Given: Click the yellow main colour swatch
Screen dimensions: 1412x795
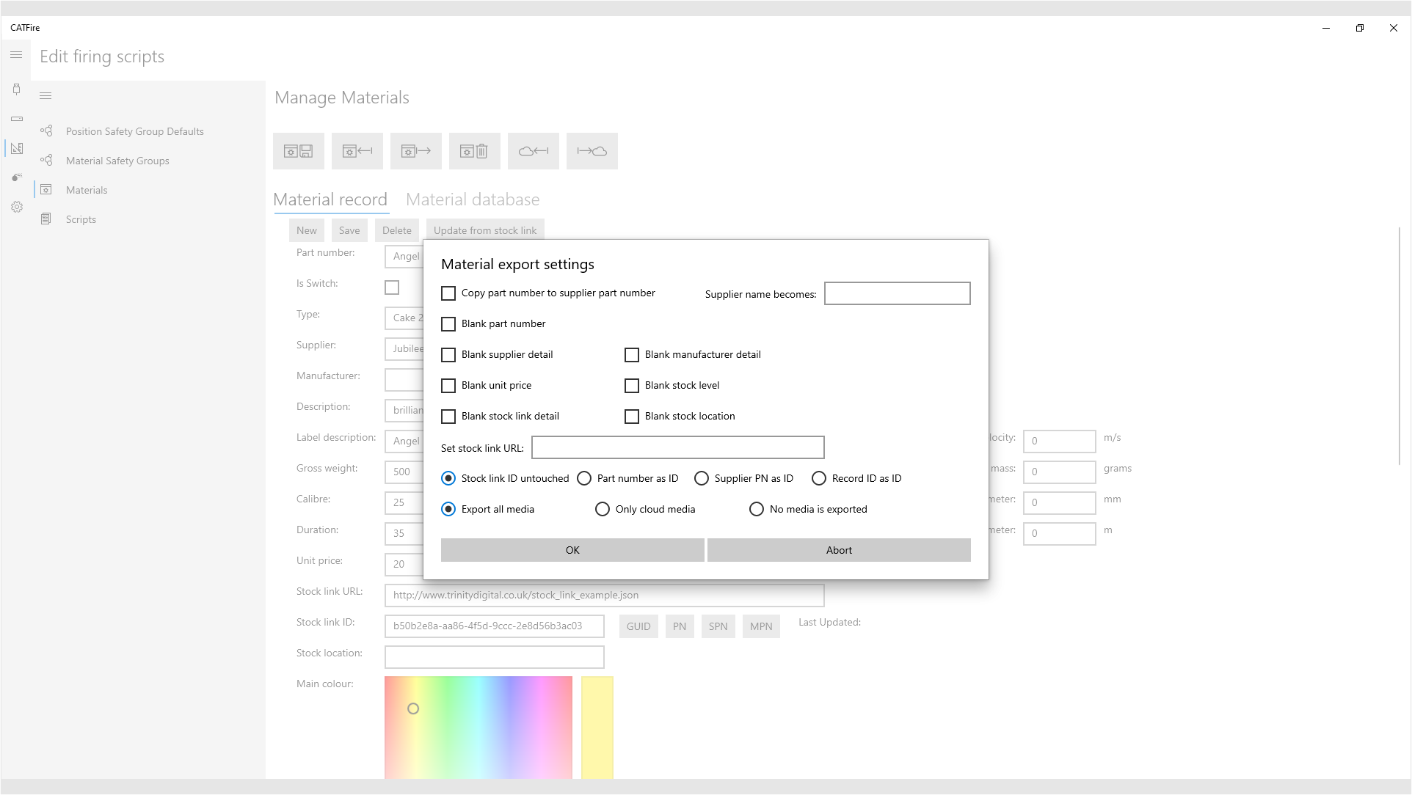Looking at the screenshot, I should 597,726.
